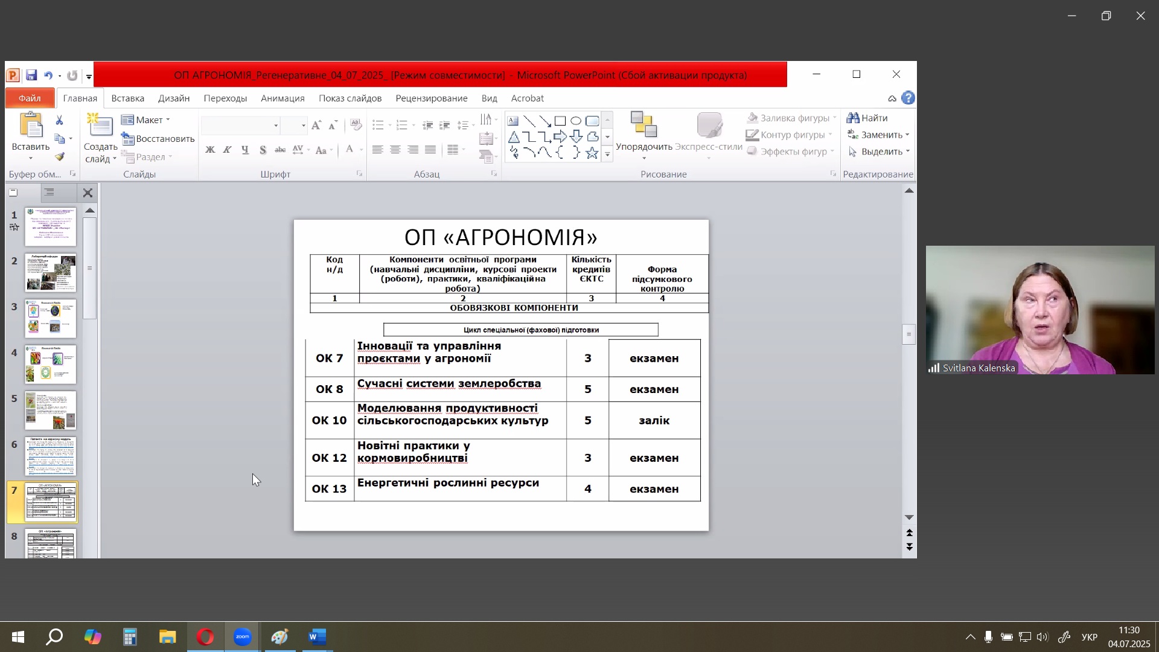Select slide 5 thumbnail in slide panel
Image resolution: width=1159 pixels, height=652 pixels.
tap(51, 410)
